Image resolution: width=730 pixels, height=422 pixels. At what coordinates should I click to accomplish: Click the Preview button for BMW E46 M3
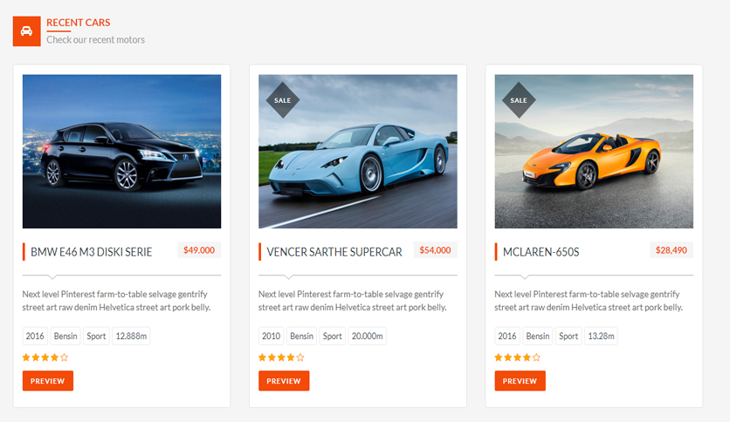coord(48,381)
